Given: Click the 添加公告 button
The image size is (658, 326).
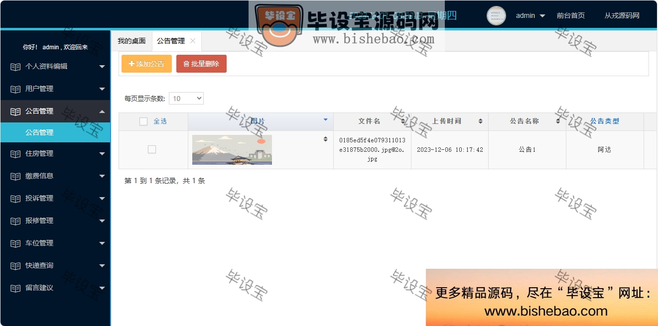Looking at the screenshot, I should (146, 64).
